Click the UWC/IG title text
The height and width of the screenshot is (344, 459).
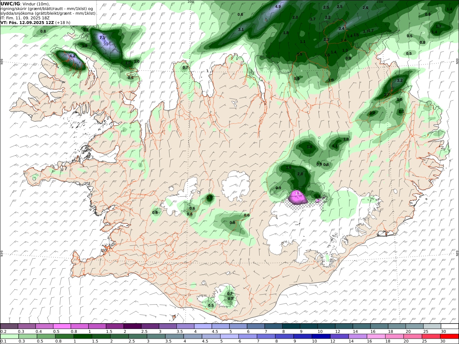[10, 4]
